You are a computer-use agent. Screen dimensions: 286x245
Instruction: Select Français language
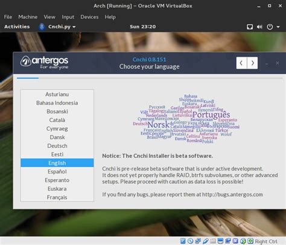(57, 197)
